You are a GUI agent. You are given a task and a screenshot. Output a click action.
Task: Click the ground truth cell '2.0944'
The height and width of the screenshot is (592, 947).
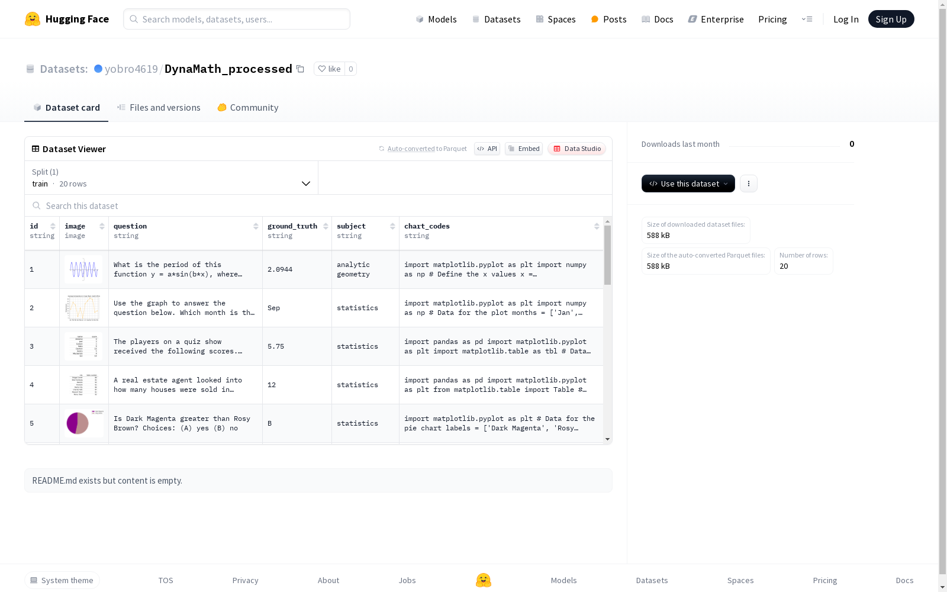point(297,269)
